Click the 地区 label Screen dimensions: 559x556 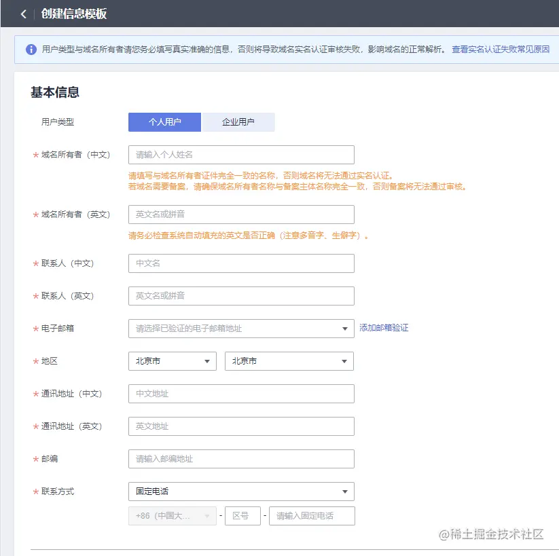click(50, 361)
